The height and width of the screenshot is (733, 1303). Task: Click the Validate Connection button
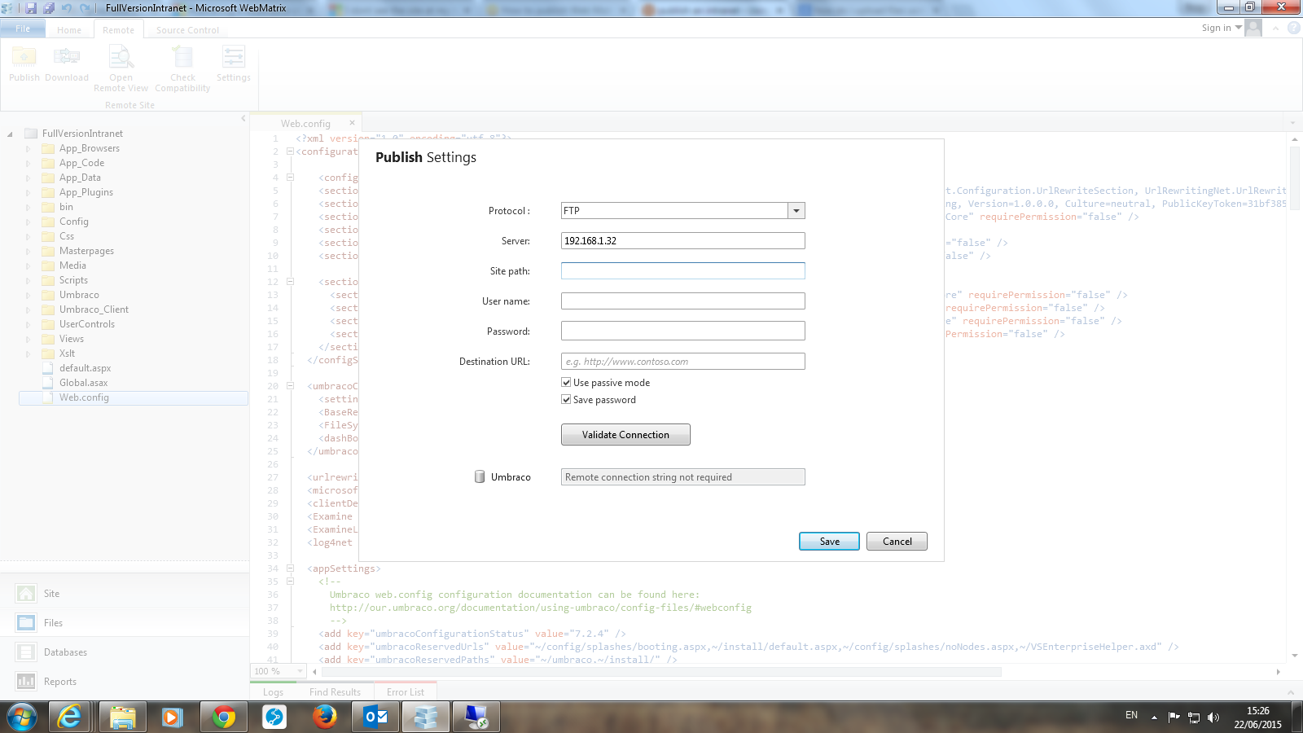[x=625, y=435]
